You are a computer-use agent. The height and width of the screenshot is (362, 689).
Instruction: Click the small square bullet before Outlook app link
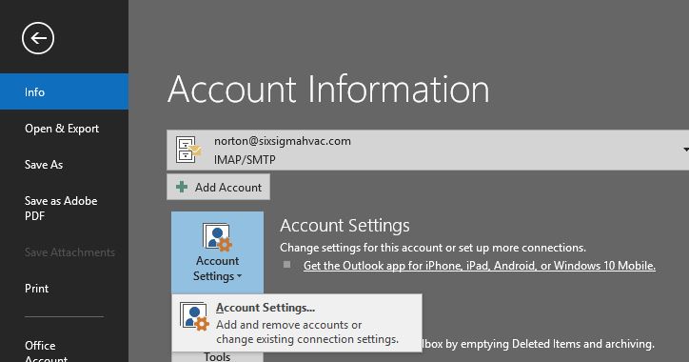(x=287, y=265)
